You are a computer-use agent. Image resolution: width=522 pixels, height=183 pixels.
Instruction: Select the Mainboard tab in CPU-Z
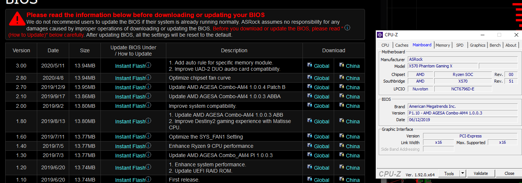tap(422, 45)
